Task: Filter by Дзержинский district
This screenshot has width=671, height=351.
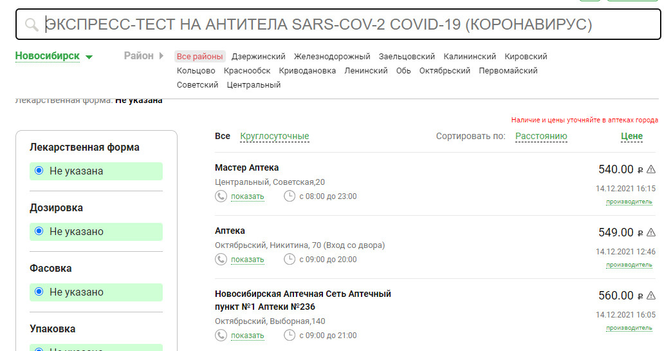Action: [x=259, y=57]
